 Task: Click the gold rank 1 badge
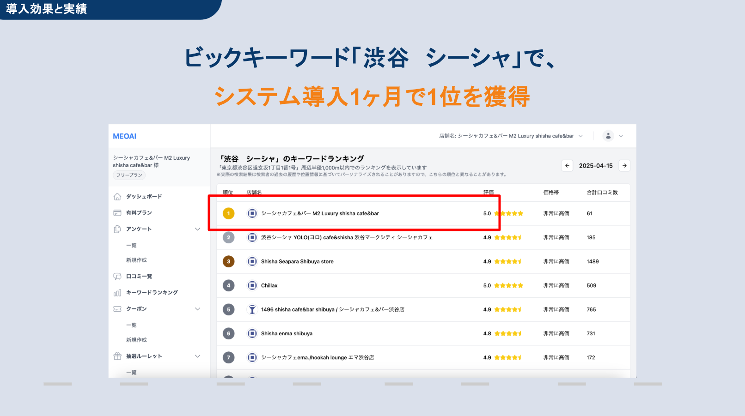[228, 213]
